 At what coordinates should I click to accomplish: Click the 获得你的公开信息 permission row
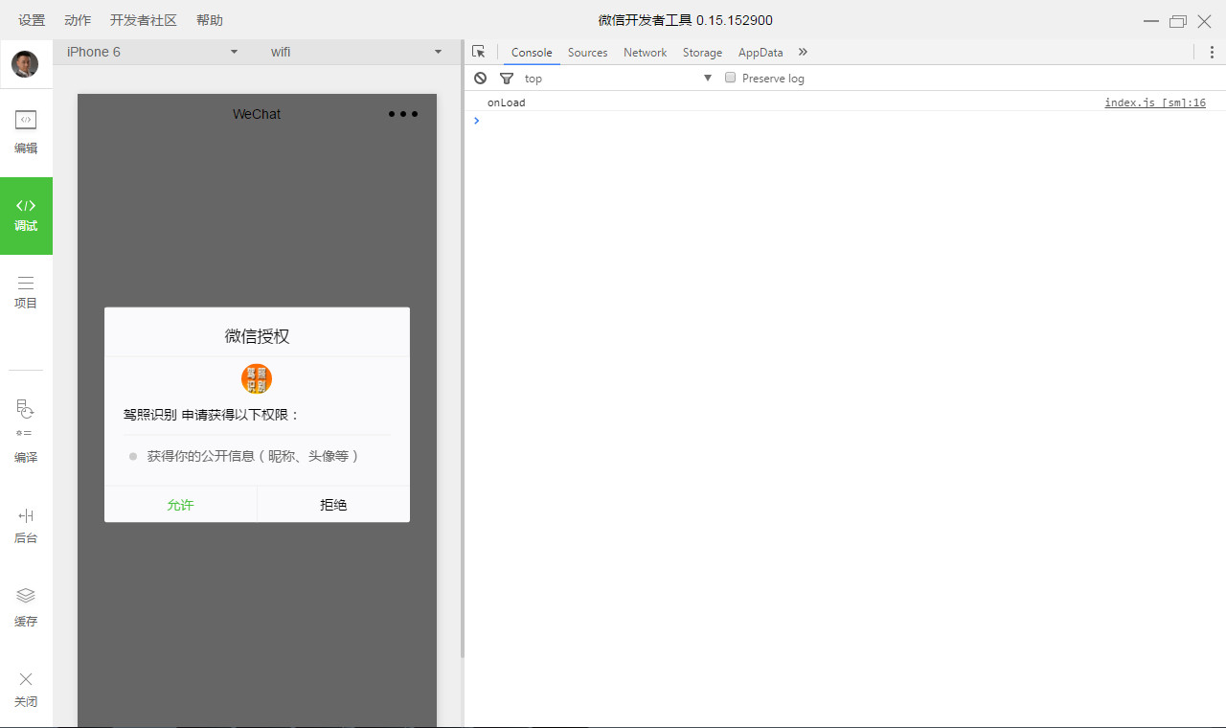point(257,456)
